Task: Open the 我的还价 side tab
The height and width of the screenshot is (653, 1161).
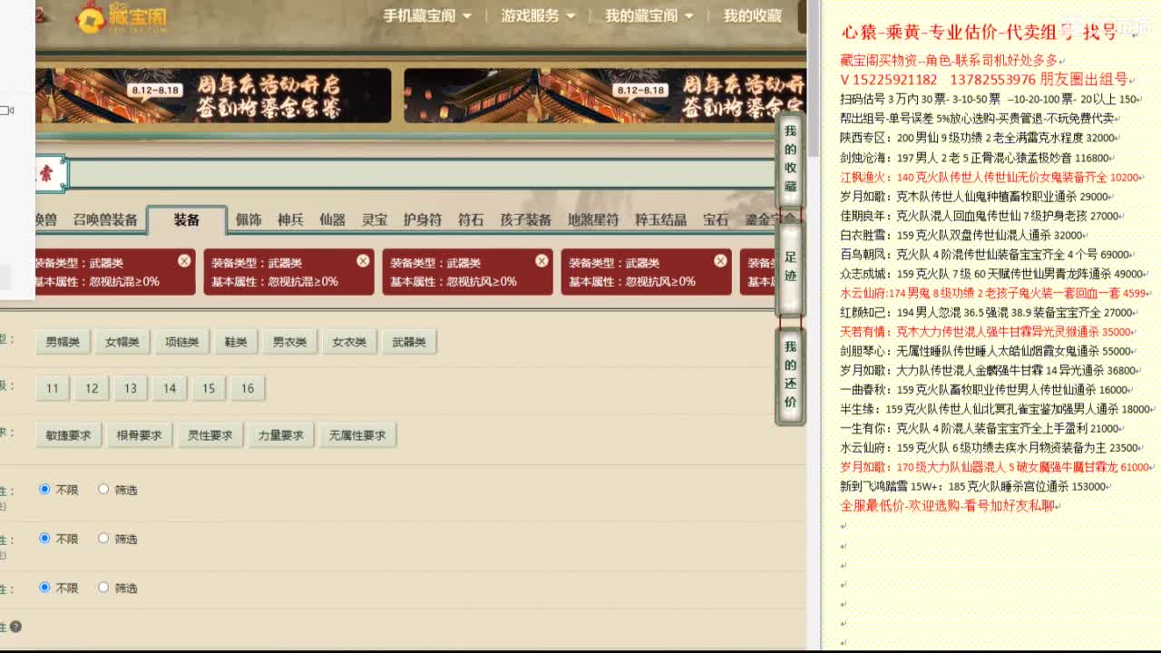Action: (790, 375)
